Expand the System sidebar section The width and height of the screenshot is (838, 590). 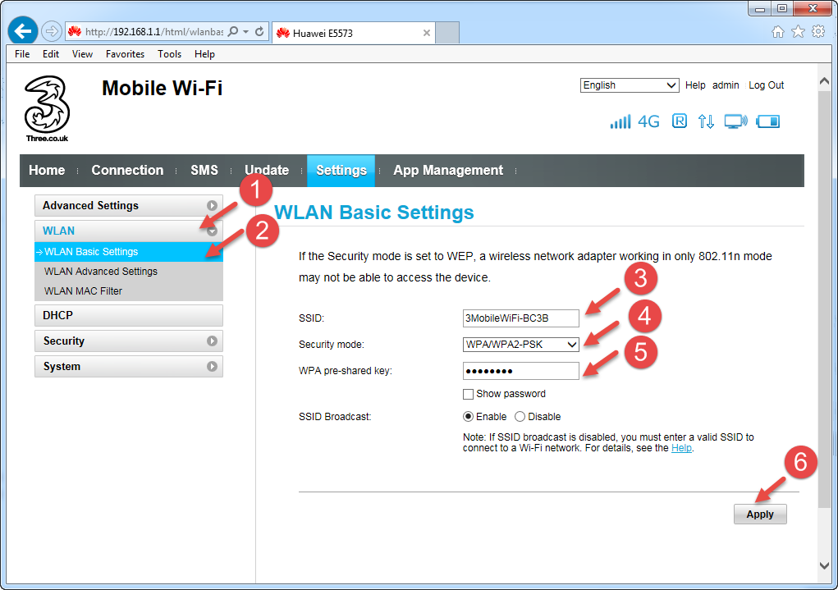(x=129, y=367)
